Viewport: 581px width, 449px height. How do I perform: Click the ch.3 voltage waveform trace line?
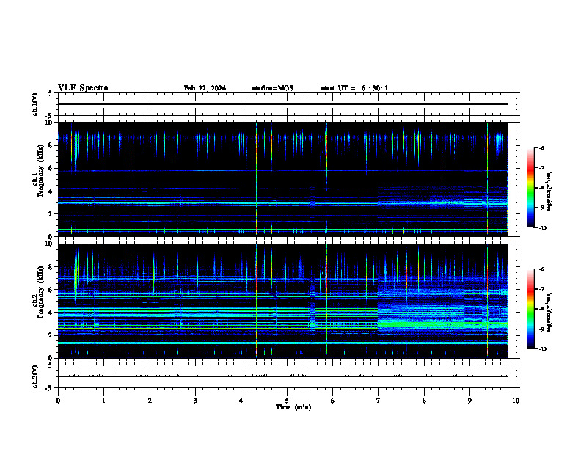tap(283, 376)
